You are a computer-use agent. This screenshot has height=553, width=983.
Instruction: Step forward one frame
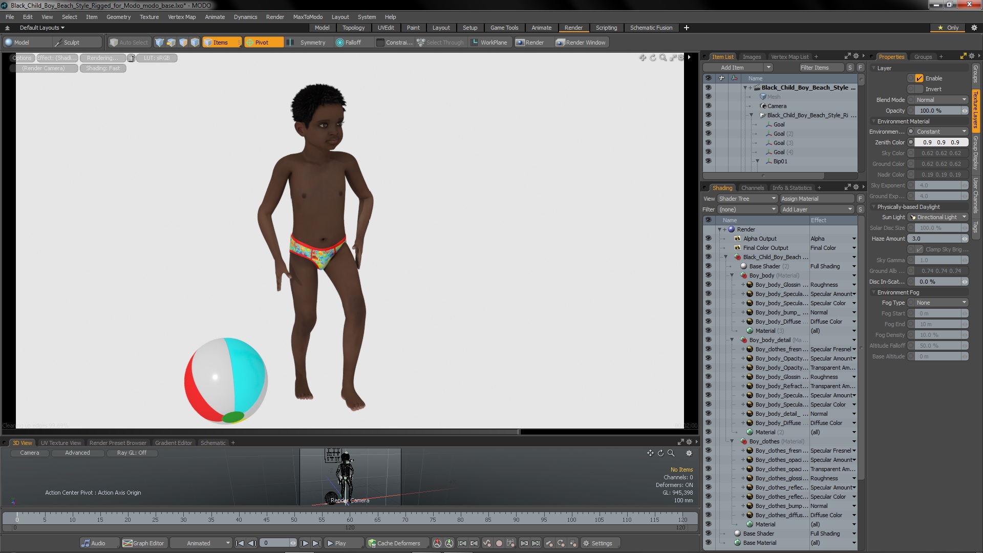click(x=304, y=543)
